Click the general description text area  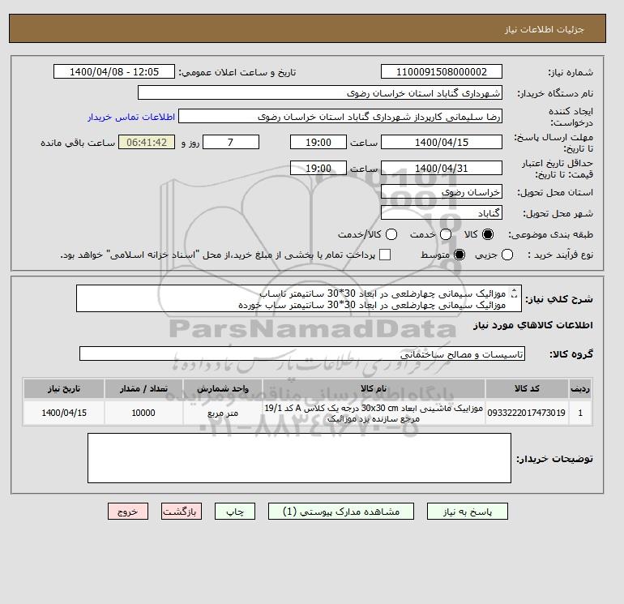(299, 298)
